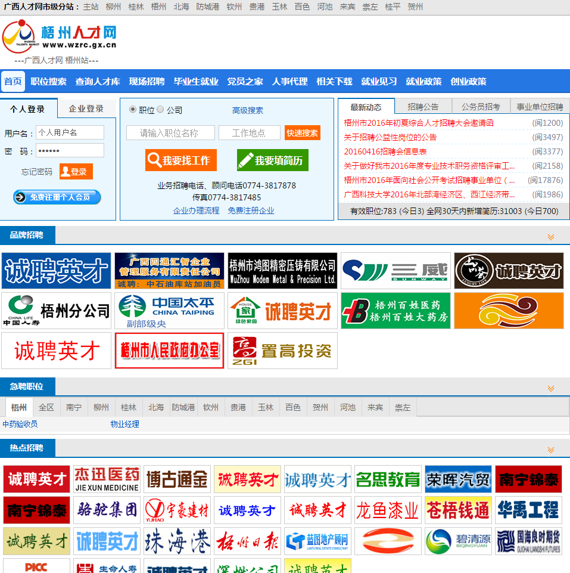The width and height of the screenshot is (570, 573).
Task: Open the 名思教育 hot recruitment logo
Action: [388, 479]
